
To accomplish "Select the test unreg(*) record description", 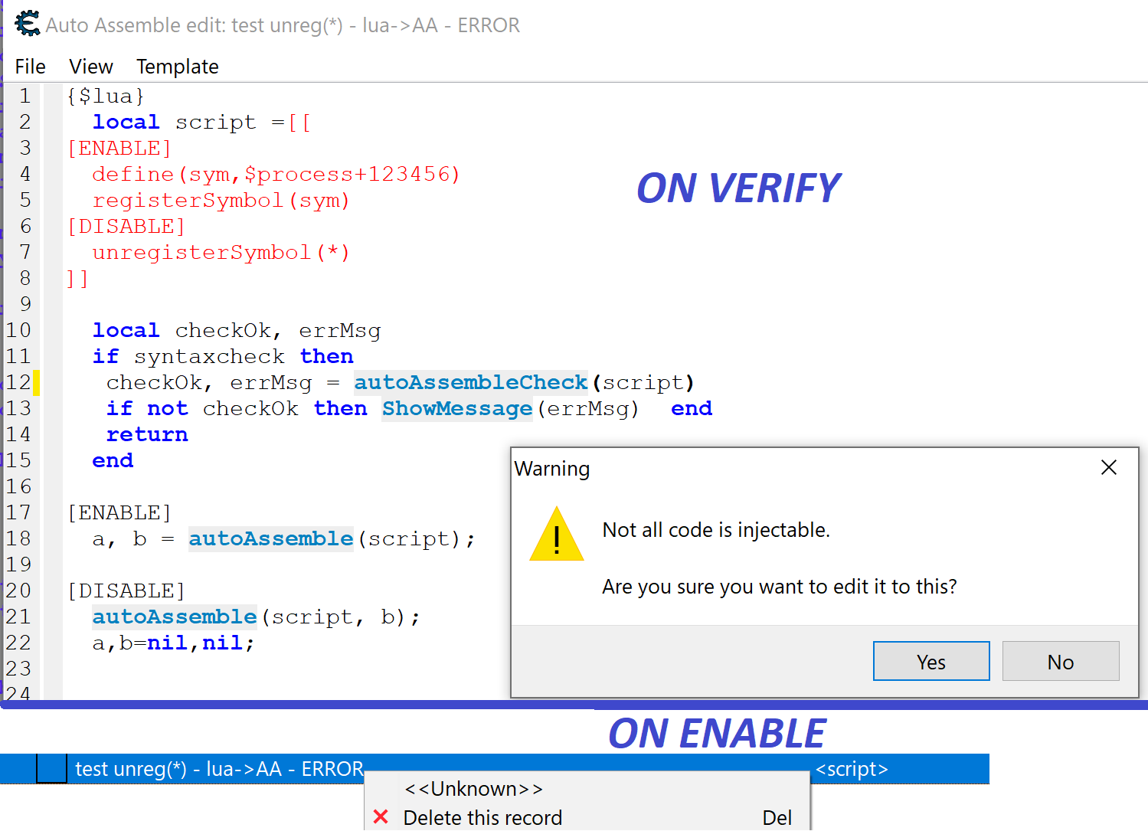I will [x=219, y=769].
